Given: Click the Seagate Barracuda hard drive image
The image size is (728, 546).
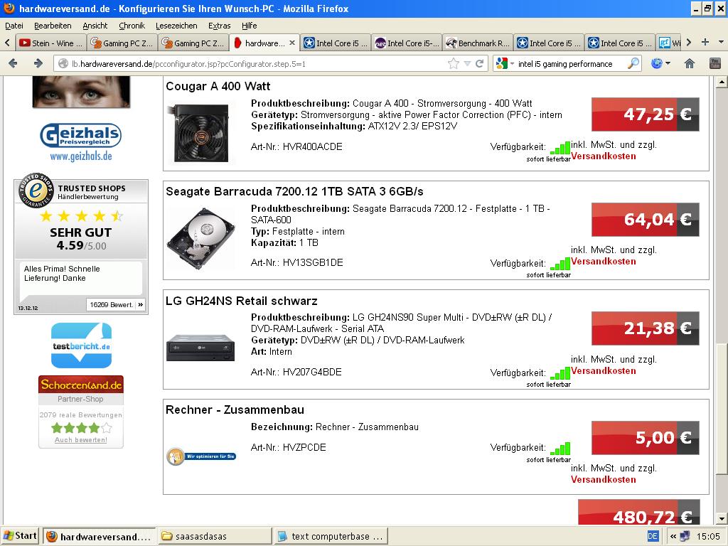Looking at the screenshot, I should [200, 239].
